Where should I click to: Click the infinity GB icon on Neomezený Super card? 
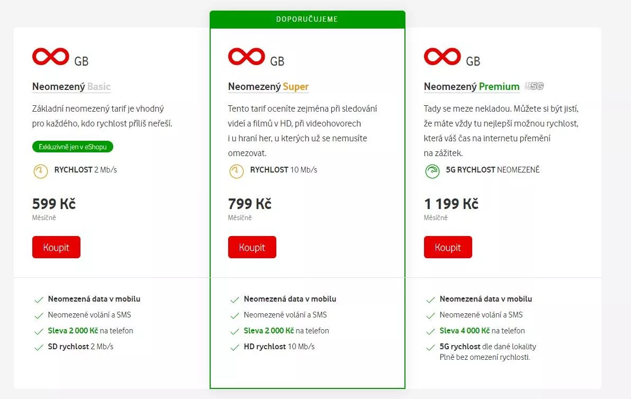(246, 56)
